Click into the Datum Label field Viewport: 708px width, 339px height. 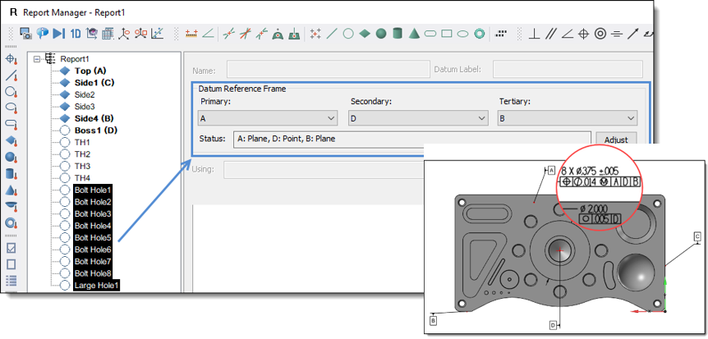pyautogui.click(x=568, y=70)
